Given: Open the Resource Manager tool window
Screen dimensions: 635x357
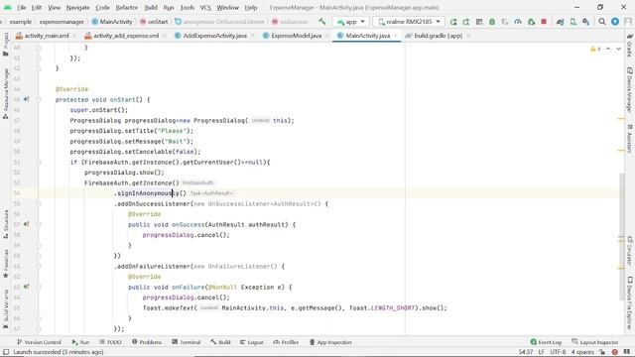Looking at the screenshot, I should (6, 94).
